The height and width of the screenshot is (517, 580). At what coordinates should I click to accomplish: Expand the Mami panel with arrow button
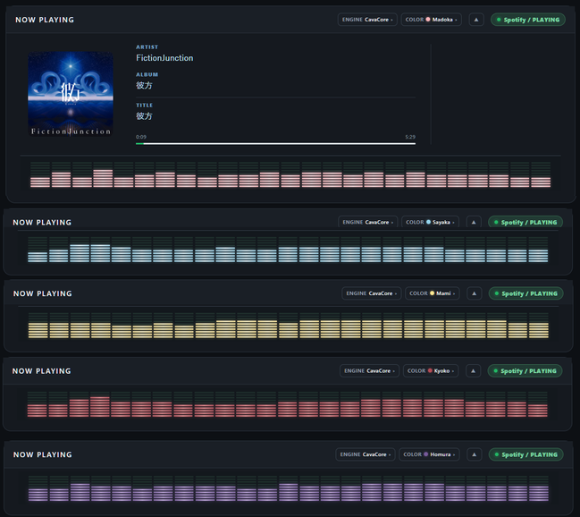pos(475,293)
